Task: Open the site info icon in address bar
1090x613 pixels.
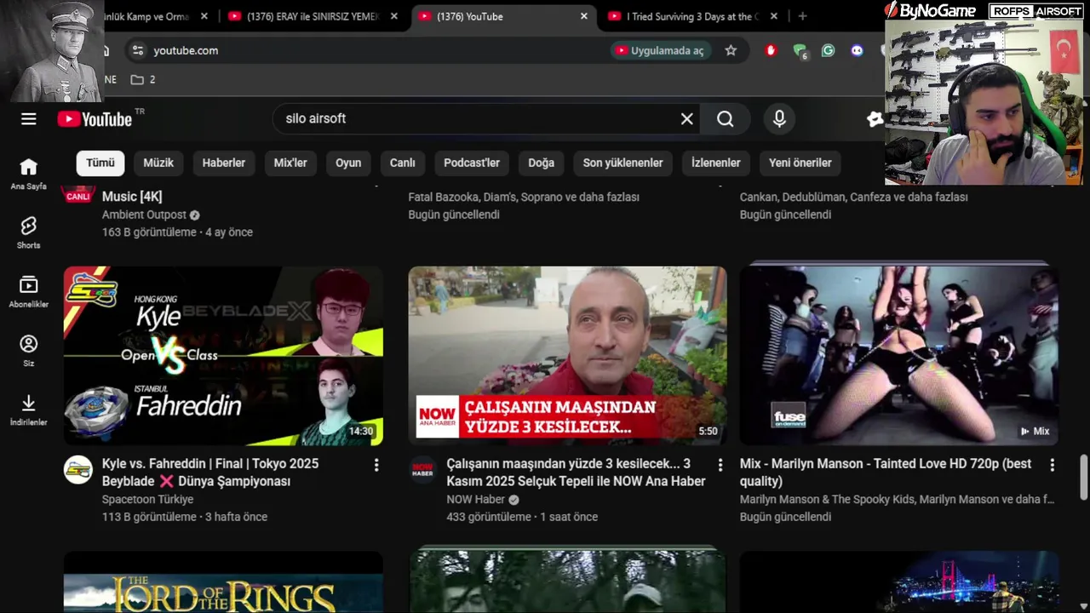Action: (138, 50)
